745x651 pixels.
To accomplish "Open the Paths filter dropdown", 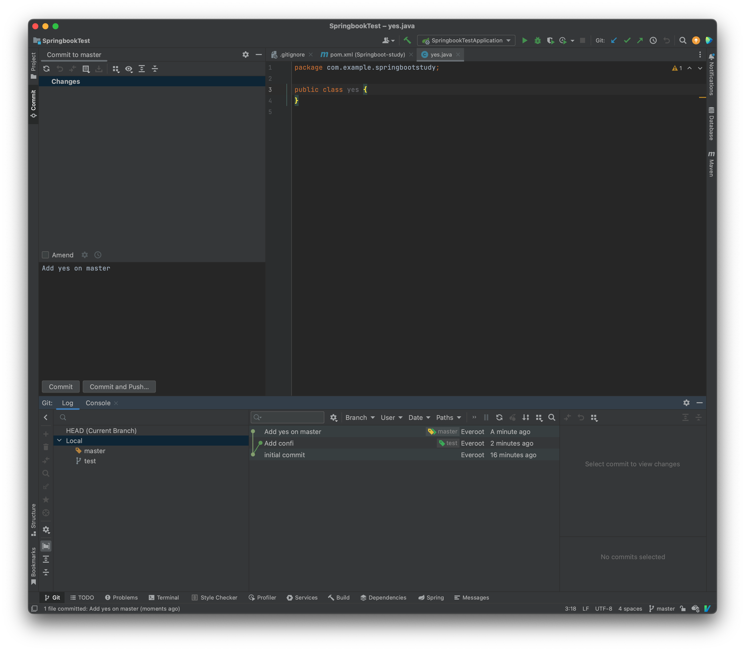I will point(448,417).
